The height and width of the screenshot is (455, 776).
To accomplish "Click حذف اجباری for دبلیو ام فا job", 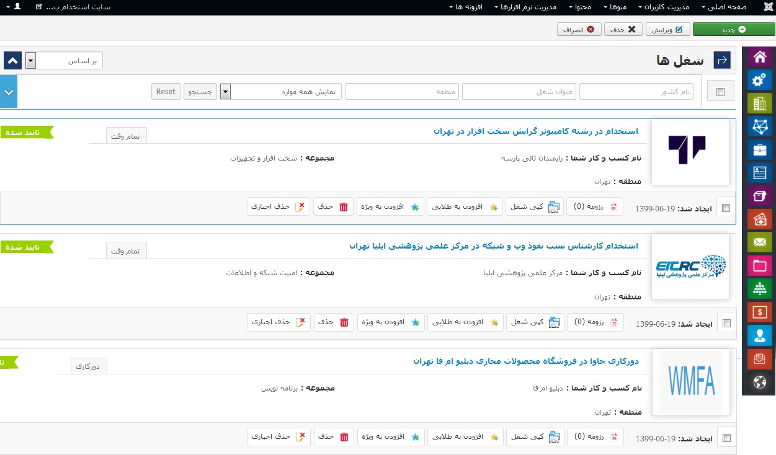I will pos(279,437).
